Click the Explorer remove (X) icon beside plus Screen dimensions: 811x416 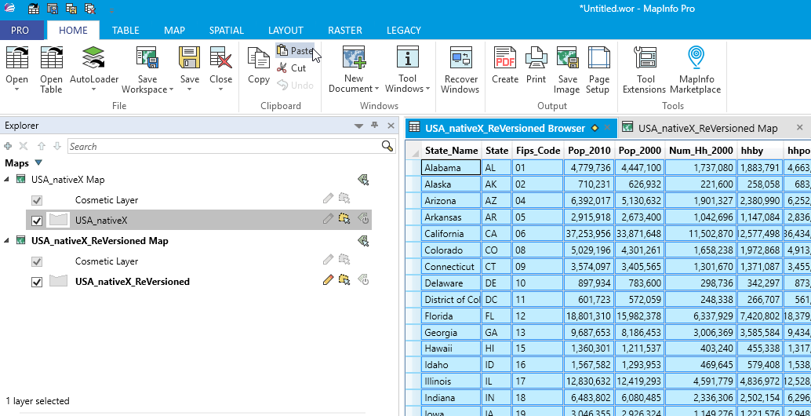coord(24,147)
